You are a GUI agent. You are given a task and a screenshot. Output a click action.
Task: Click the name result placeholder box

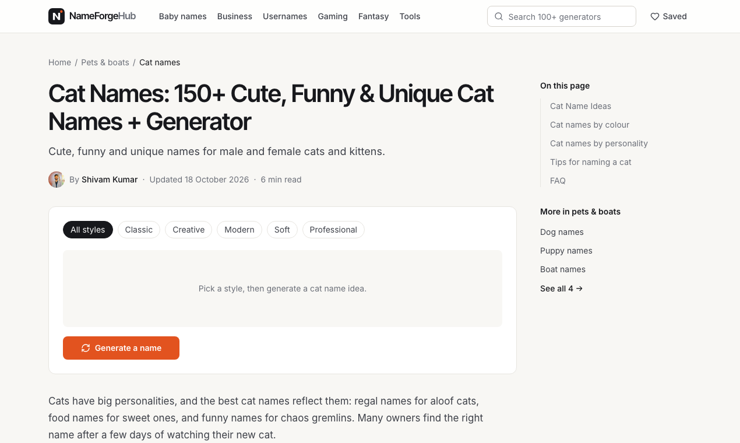click(x=283, y=289)
